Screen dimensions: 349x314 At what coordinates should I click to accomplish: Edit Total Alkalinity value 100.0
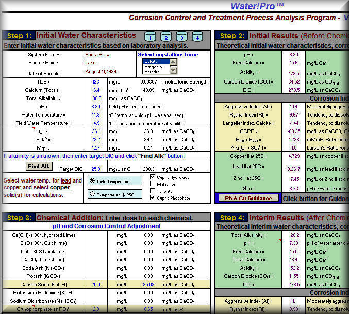[x=96, y=98]
